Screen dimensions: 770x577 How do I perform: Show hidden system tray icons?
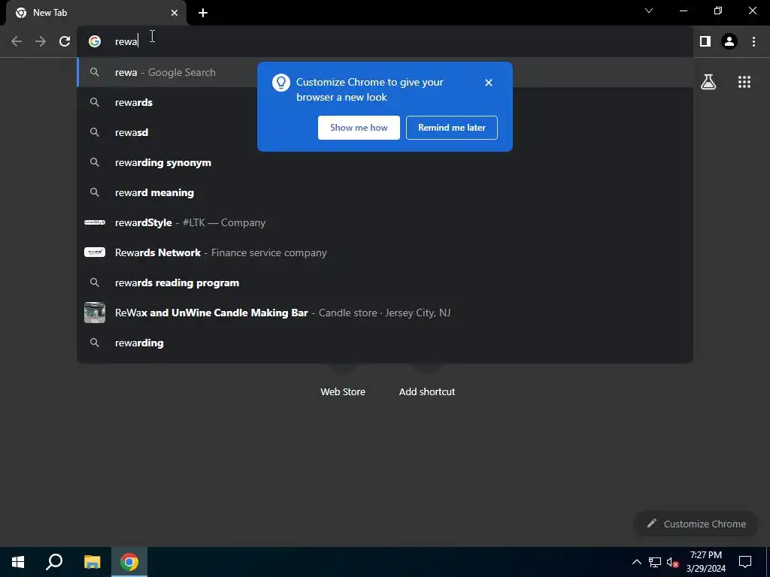click(636, 562)
